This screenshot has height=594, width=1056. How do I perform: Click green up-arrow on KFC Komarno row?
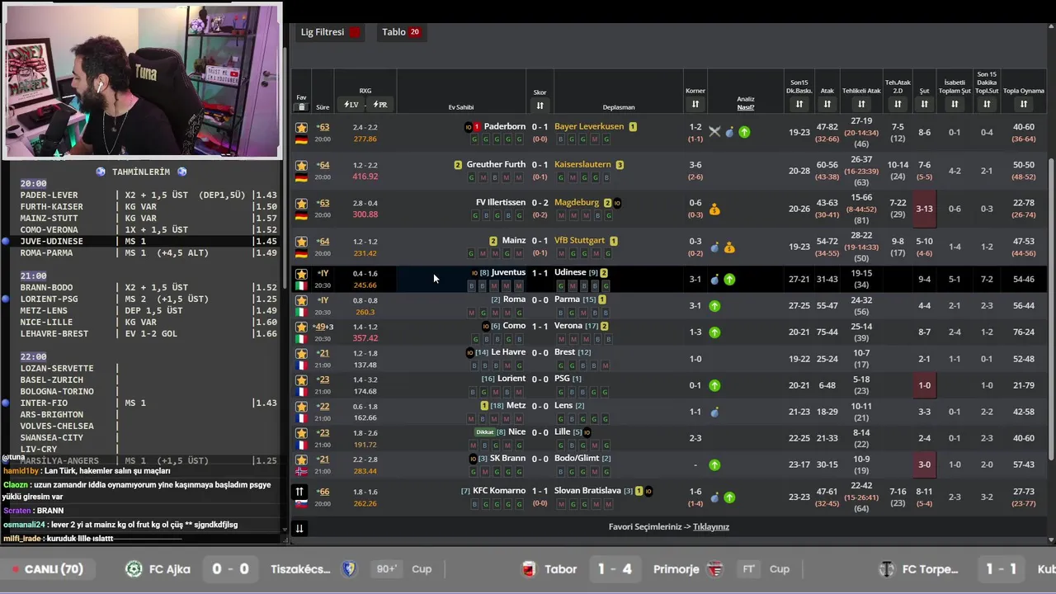pos(729,497)
